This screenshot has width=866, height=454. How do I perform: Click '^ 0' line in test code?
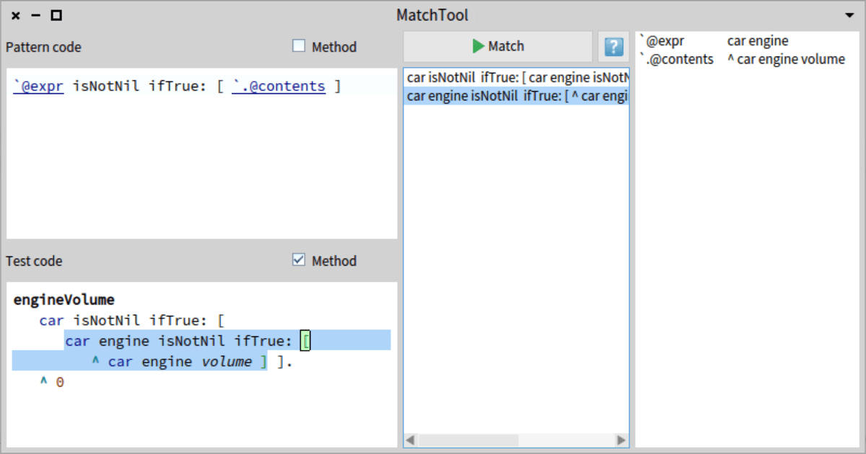(52, 382)
